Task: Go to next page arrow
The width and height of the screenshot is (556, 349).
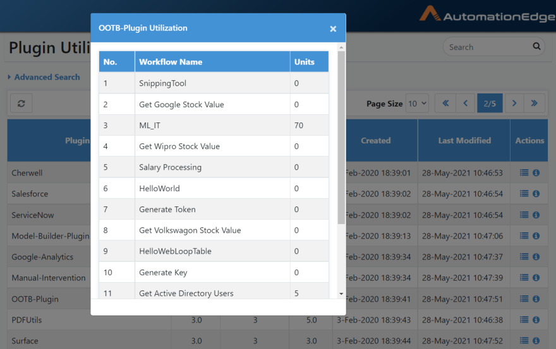Action: (x=514, y=103)
